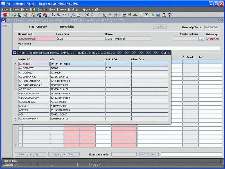Open the Funkce menu
225x169 pixels.
61,10
